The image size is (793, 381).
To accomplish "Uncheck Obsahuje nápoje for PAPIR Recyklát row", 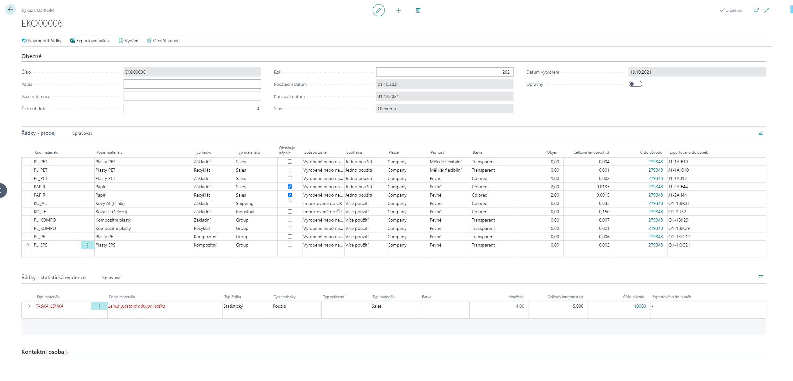I will click(290, 195).
